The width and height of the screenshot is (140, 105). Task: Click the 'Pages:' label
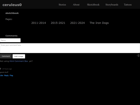pyautogui.click(x=9, y=19)
